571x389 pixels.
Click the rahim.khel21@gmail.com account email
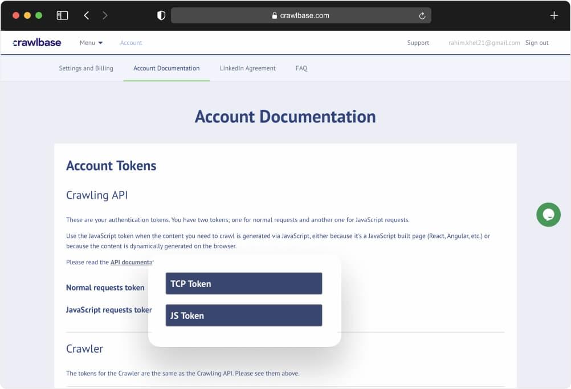point(483,42)
